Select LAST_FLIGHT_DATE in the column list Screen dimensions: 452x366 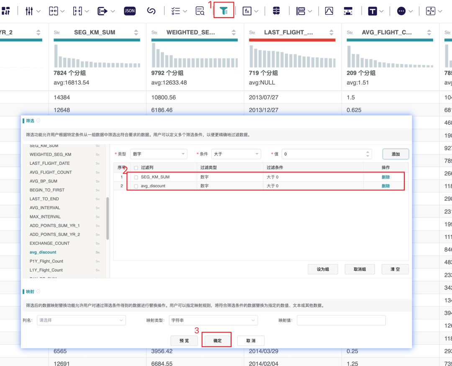(x=49, y=164)
